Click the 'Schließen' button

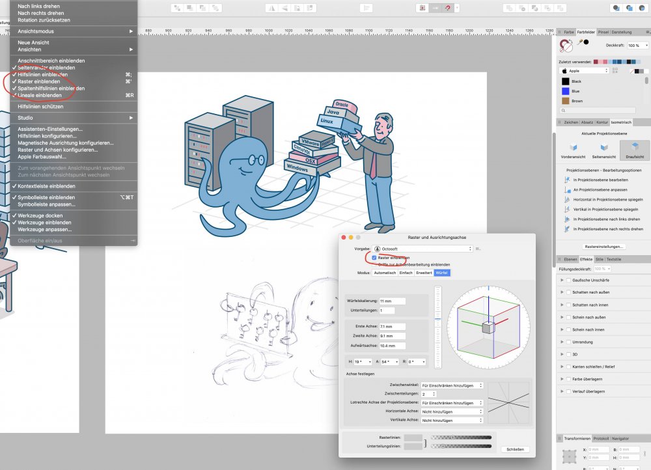(x=514, y=449)
